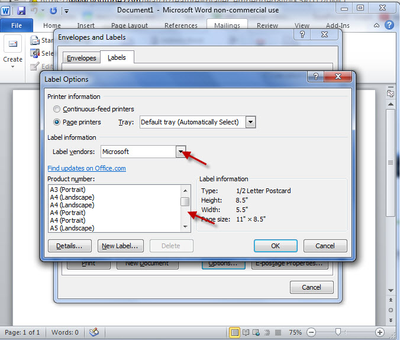
Task: Switch to the Page Layout ribbon tab
Action: (130, 25)
